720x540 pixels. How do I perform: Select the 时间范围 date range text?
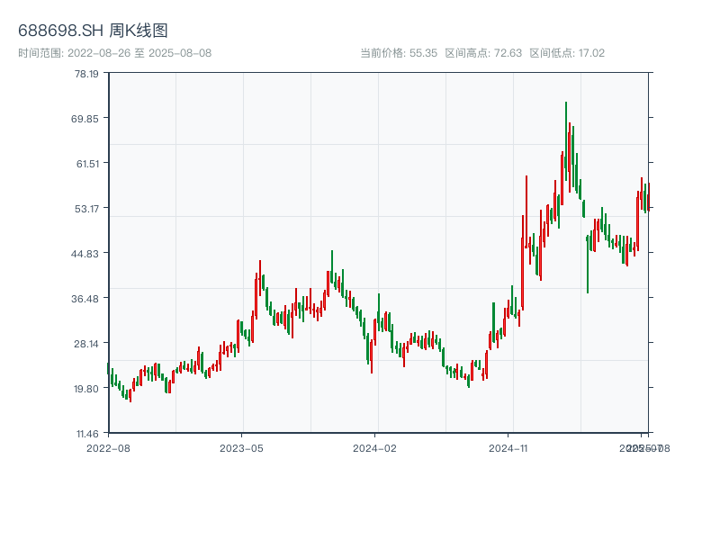(114, 53)
